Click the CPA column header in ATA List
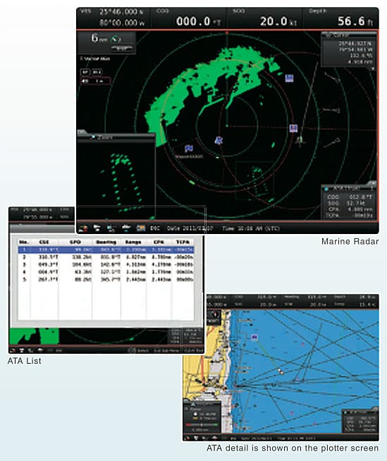Screen dimensions: 387x461 159,242
